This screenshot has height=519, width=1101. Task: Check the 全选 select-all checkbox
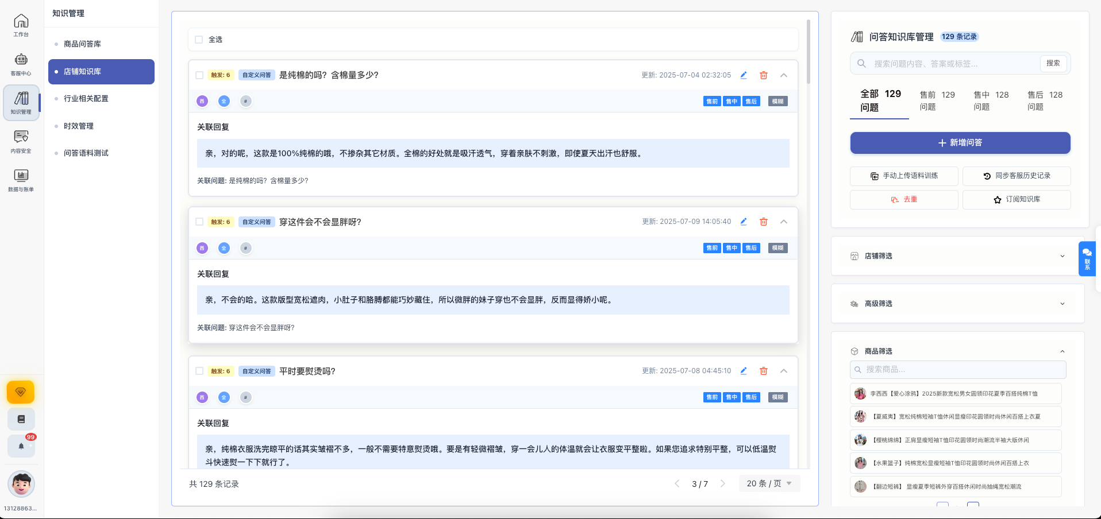click(199, 39)
